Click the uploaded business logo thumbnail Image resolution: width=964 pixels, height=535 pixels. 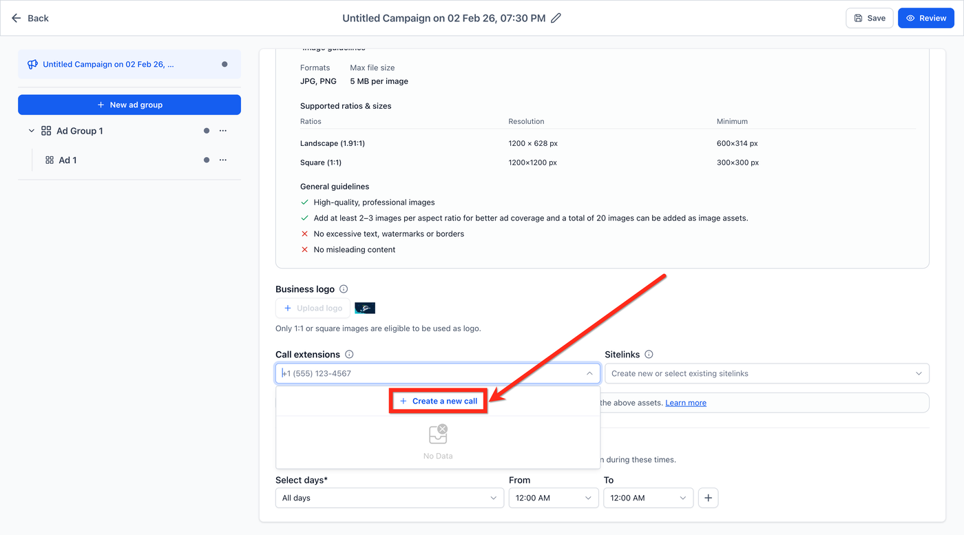365,308
